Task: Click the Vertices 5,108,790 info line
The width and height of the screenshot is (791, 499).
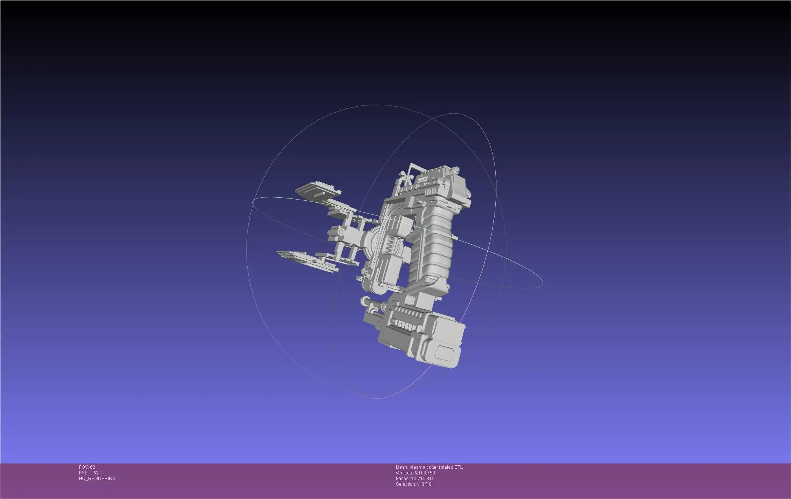Action: (415, 473)
